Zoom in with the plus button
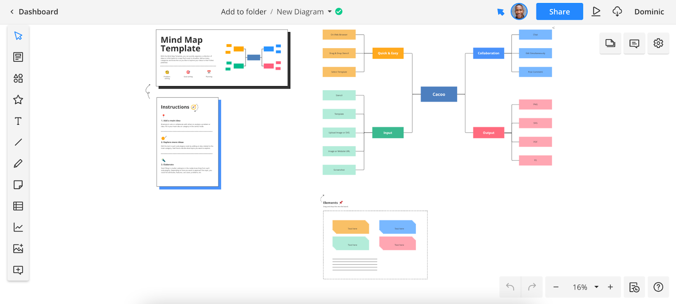Screen dimensions: 676x304 (611, 287)
